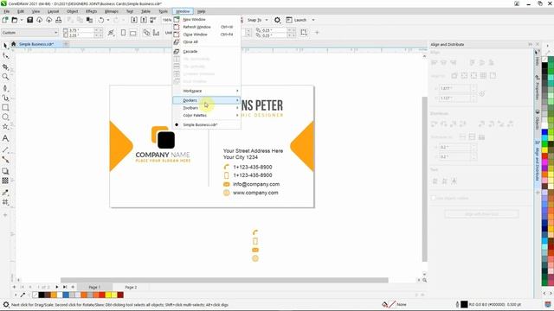Click the New document icon

click(x=5, y=20)
